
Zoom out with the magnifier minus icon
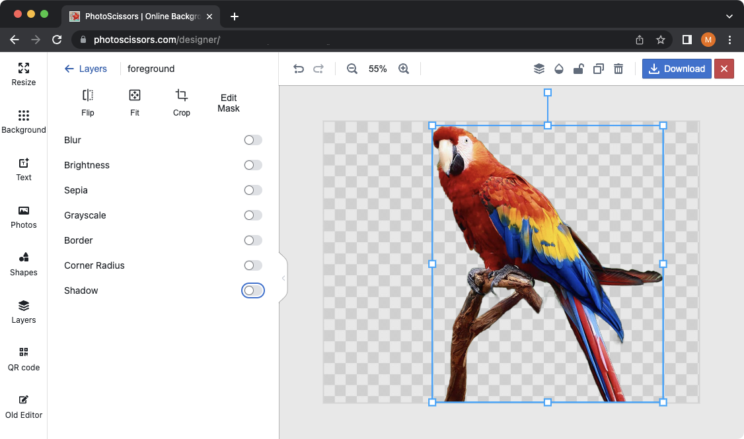pyautogui.click(x=352, y=69)
